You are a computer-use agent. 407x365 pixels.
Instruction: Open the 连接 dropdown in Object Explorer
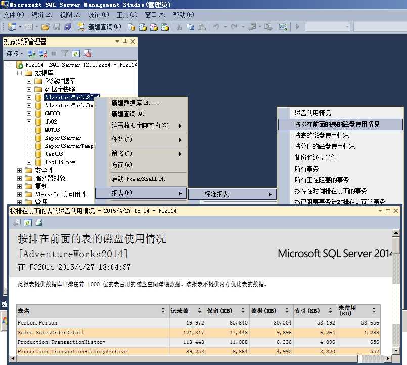pos(15,54)
